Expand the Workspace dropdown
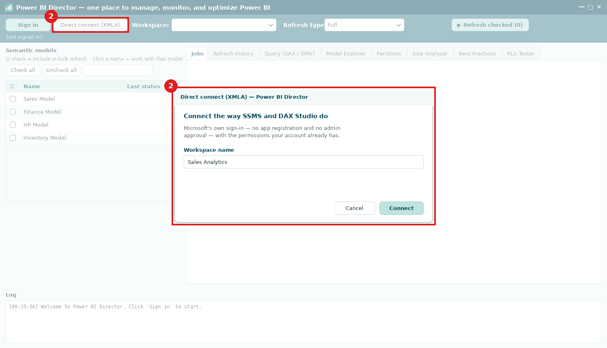 pyautogui.click(x=224, y=25)
